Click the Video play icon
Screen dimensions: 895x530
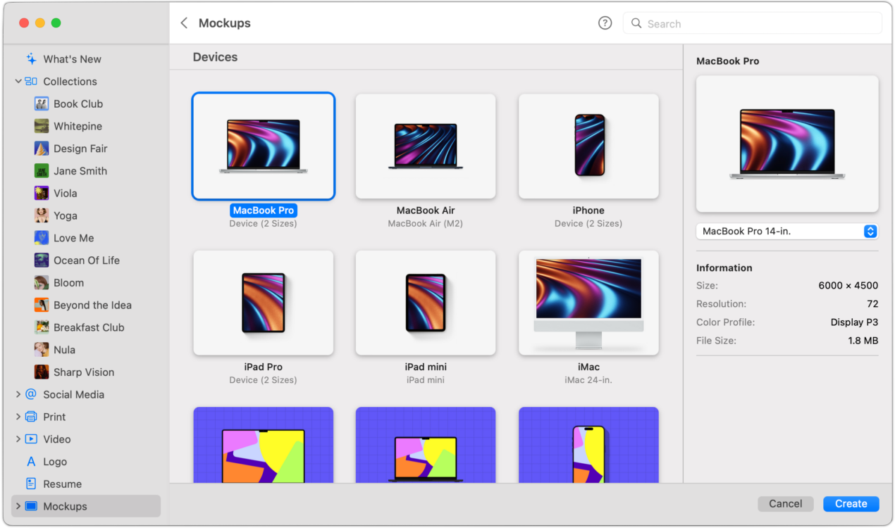[31, 439]
